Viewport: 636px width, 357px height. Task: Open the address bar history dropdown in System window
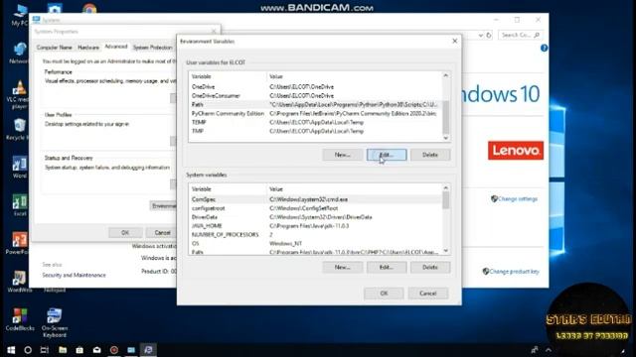tap(481, 36)
